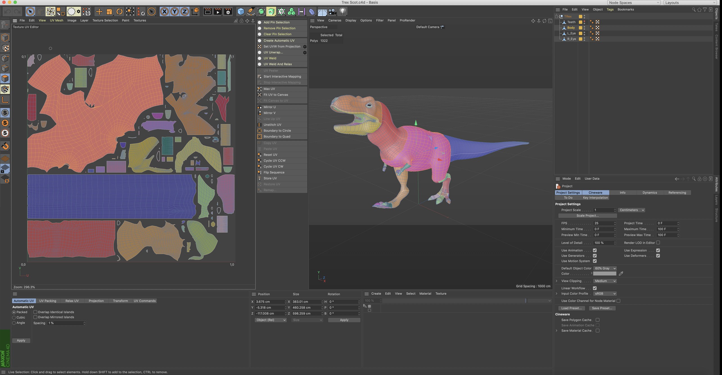
Task: Click the Scale Project button
Action: [587, 216]
